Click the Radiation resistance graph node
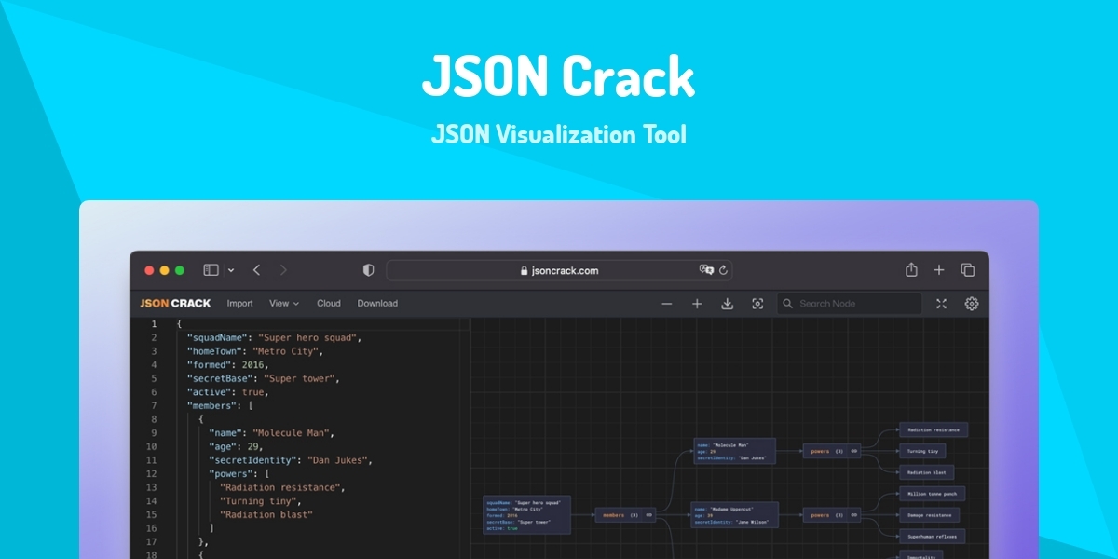Image resolution: width=1118 pixels, height=559 pixels. click(x=934, y=429)
